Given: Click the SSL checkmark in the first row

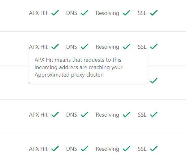Looking at the screenshot, I should (x=154, y=13).
